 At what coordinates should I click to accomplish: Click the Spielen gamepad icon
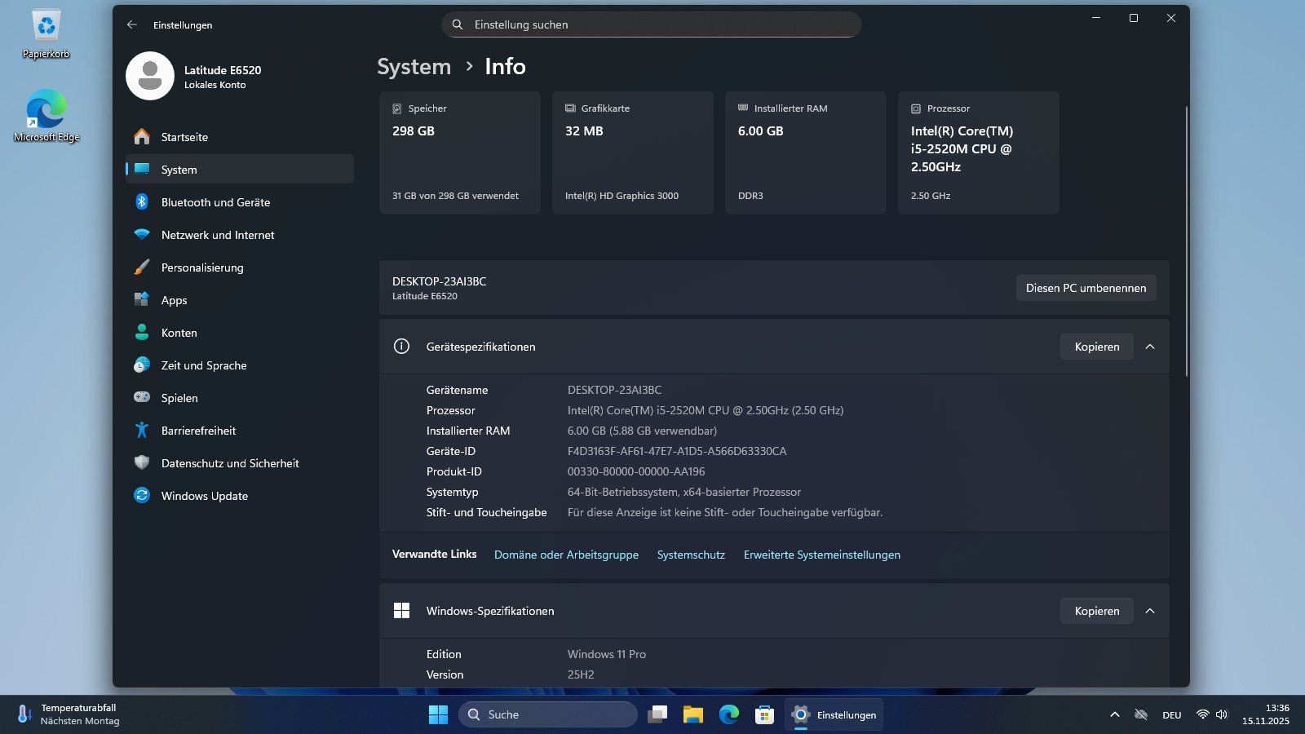[x=142, y=397]
